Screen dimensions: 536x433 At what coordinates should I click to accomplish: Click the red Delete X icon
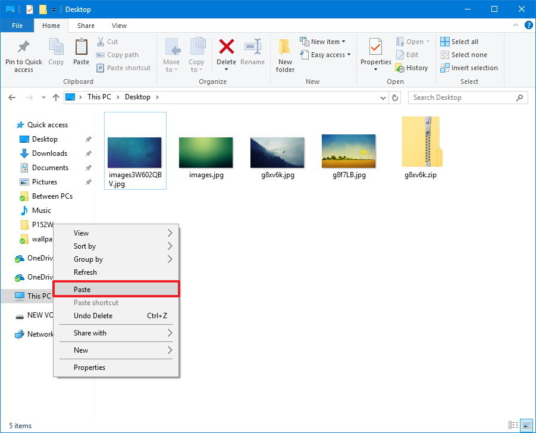click(226, 47)
